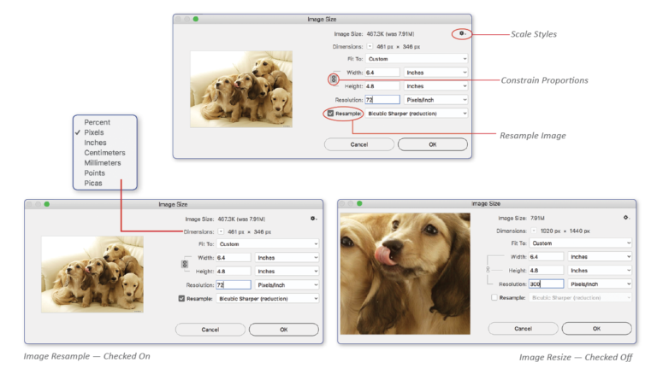
Task: Open Dimensions unit dropdown in top dialog
Action: [x=370, y=46]
